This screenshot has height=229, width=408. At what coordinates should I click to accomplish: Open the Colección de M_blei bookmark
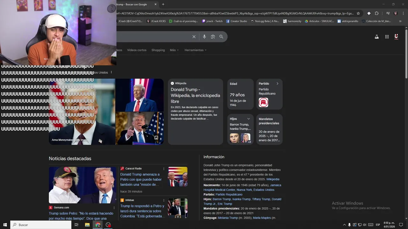pos(376,21)
